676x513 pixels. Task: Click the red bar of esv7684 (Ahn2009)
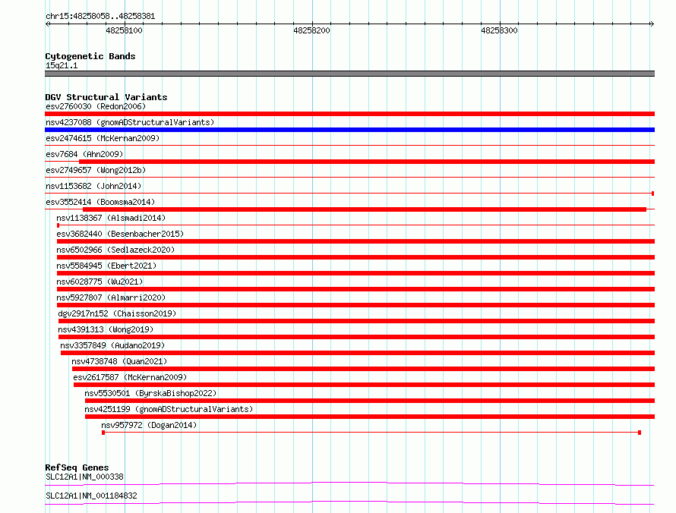pyautogui.click(x=367, y=162)
